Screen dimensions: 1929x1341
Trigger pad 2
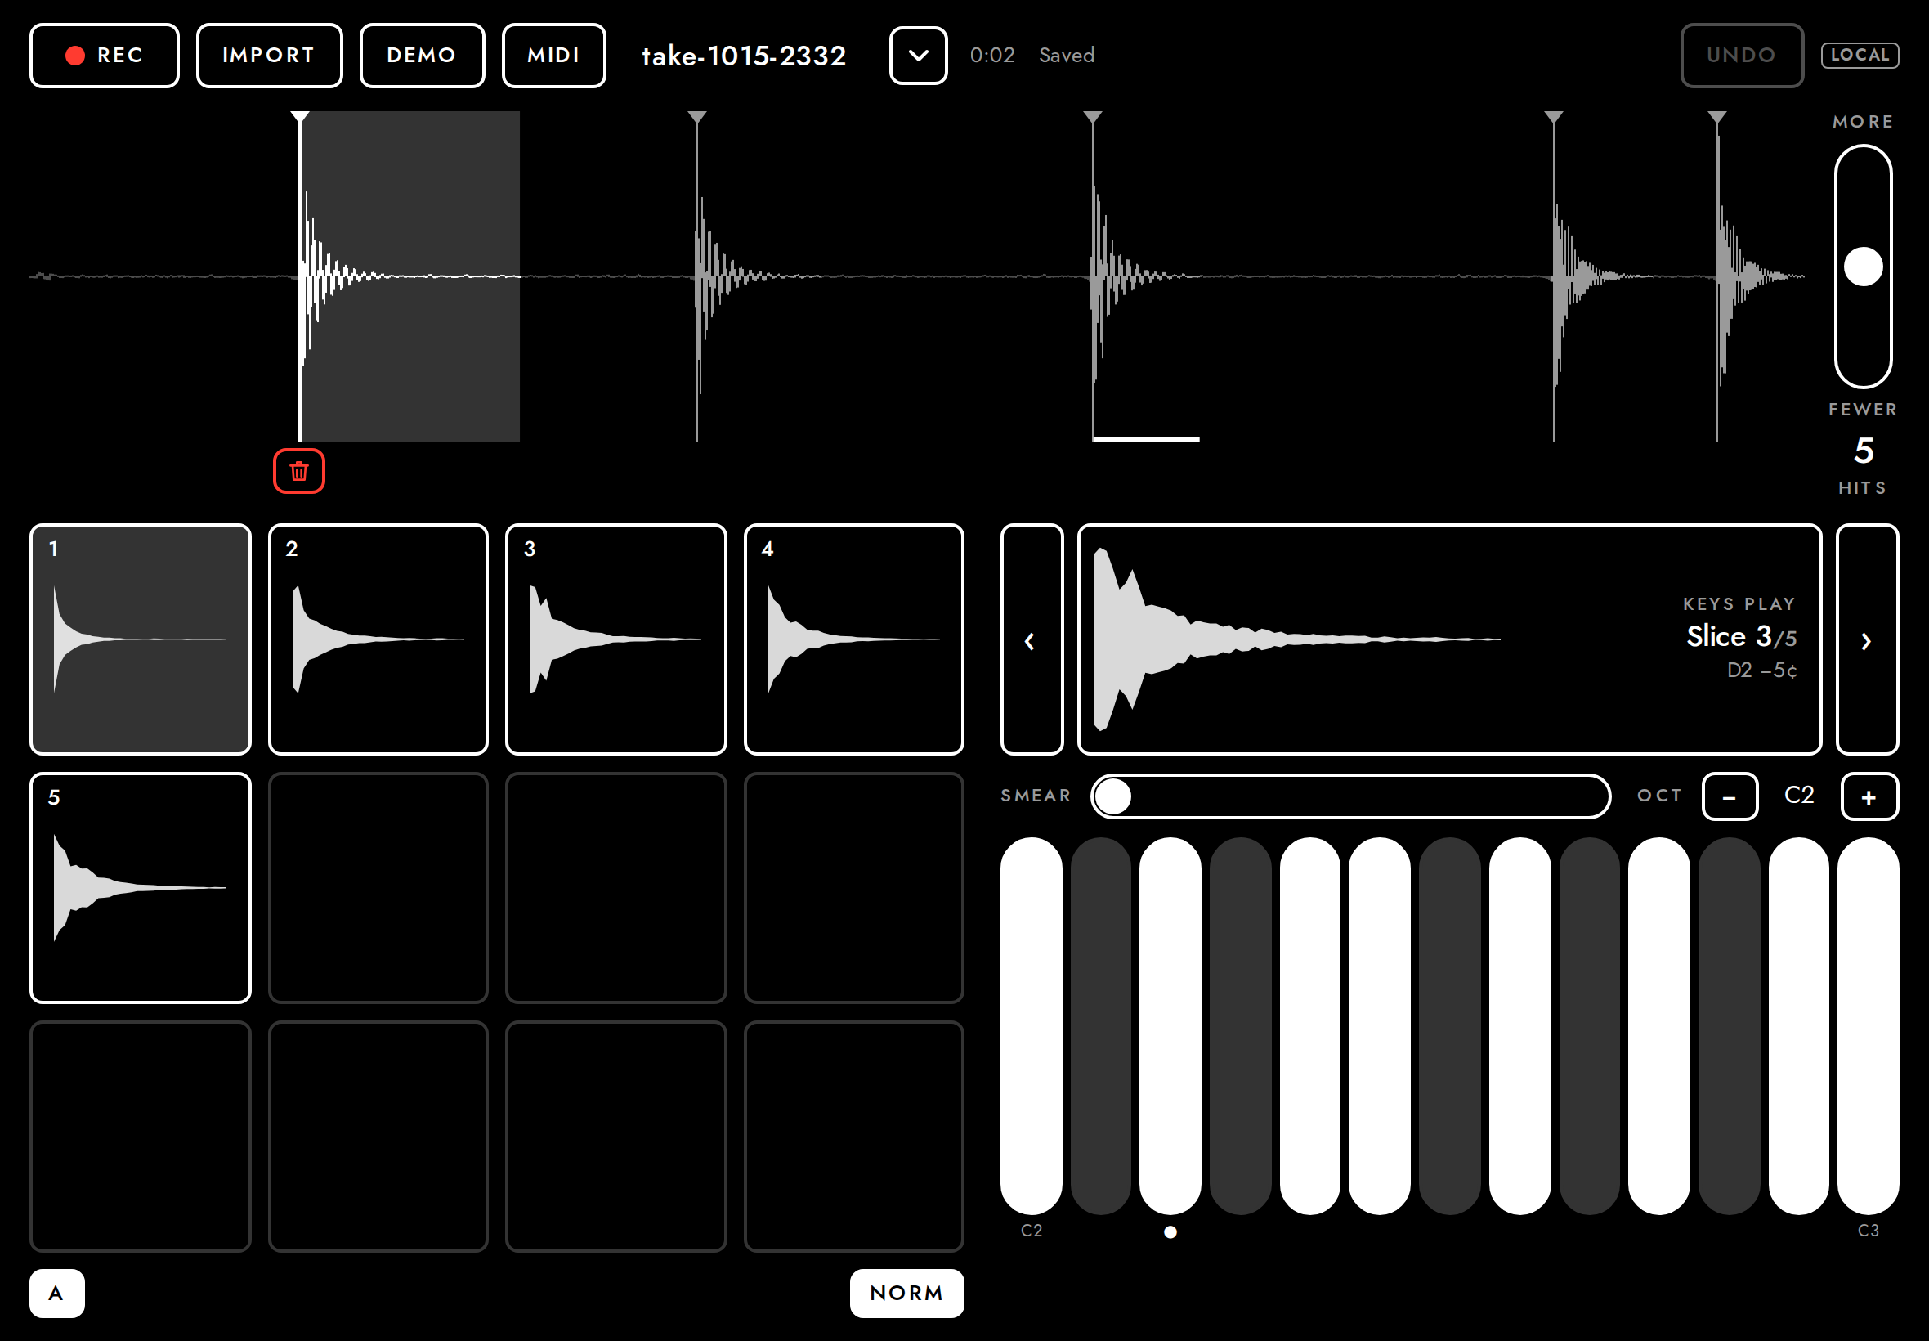378,639
